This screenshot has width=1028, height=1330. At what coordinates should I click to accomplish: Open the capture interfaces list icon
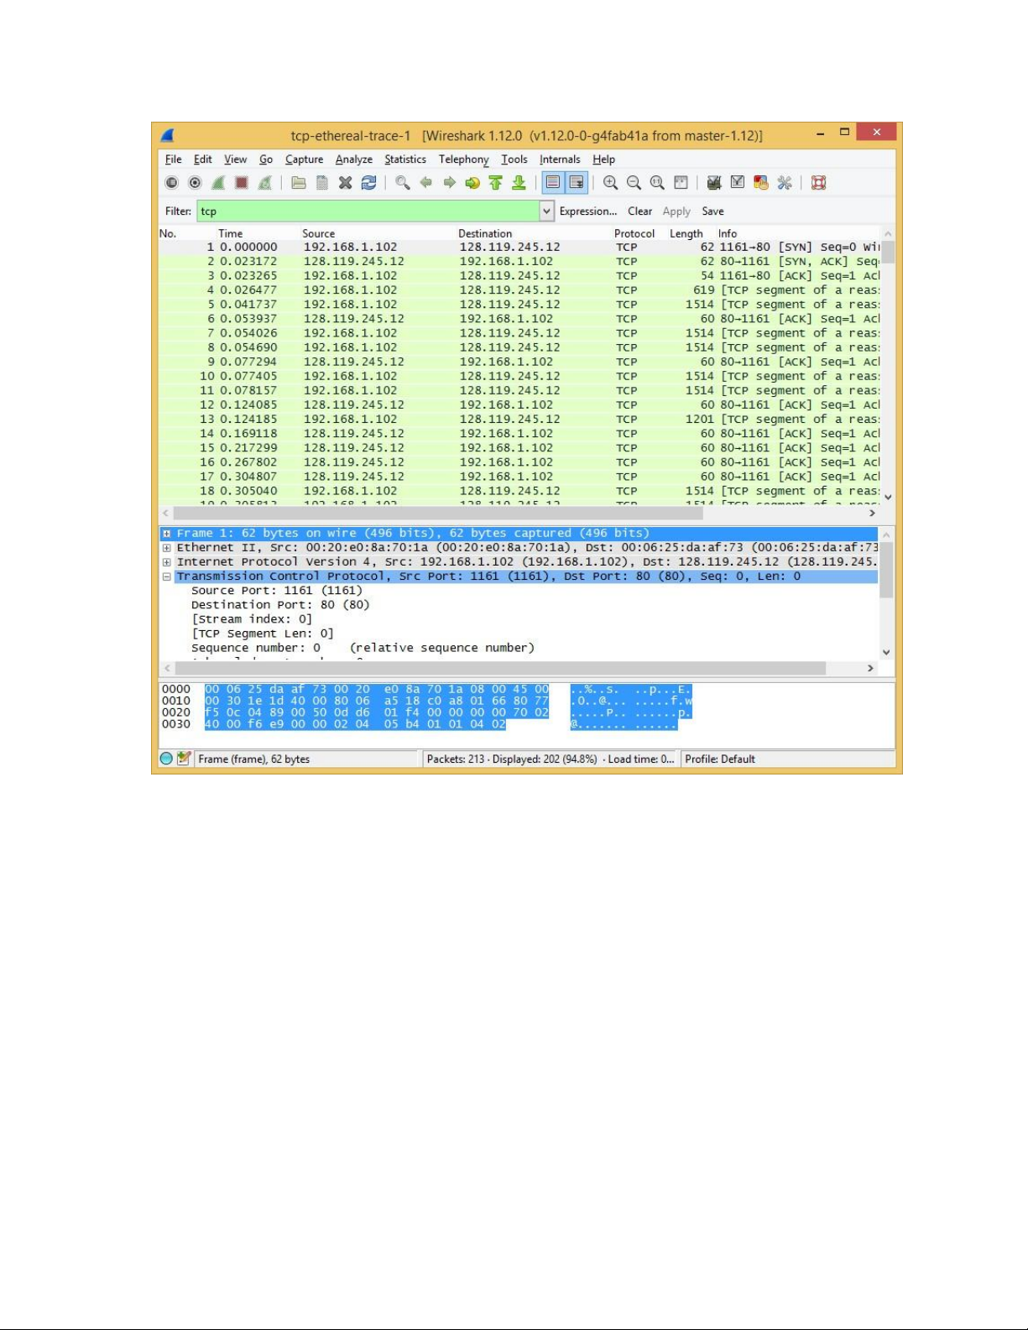click(172, 183)
